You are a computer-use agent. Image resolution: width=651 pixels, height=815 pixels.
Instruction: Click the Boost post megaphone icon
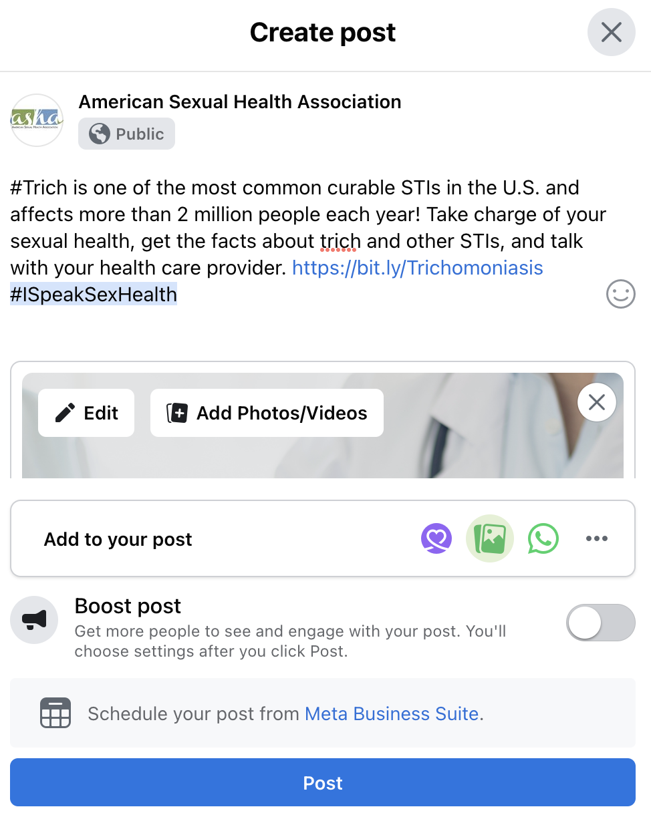34,620
